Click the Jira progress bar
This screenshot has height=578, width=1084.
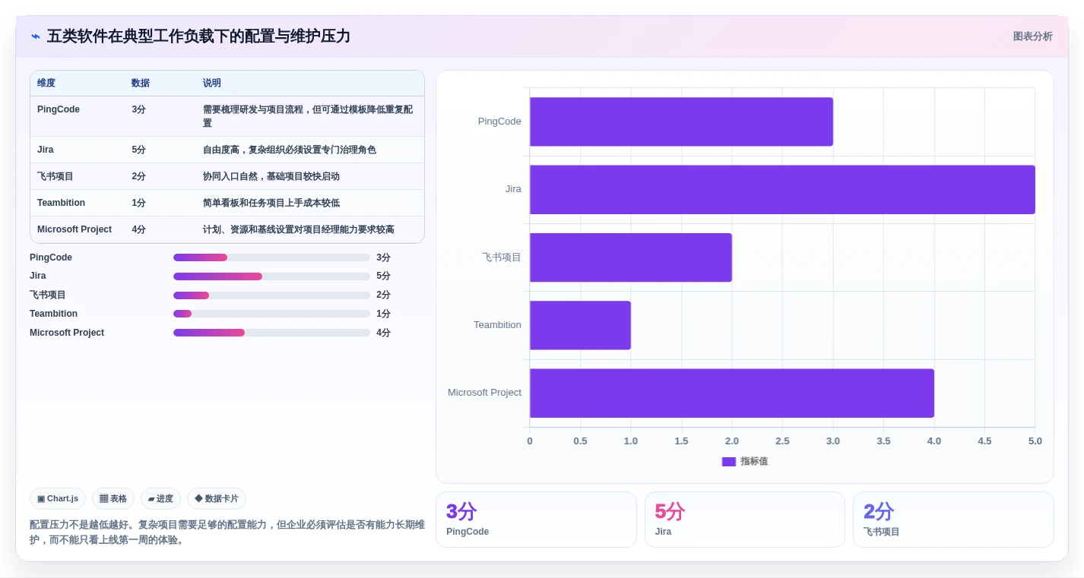(x=271, y=276)
